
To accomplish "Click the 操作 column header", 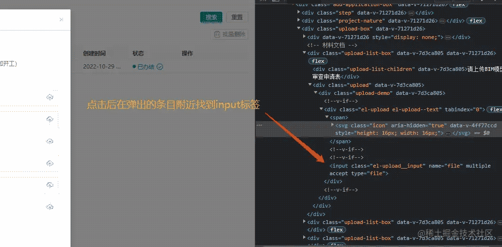I will [x=187, y=54].
